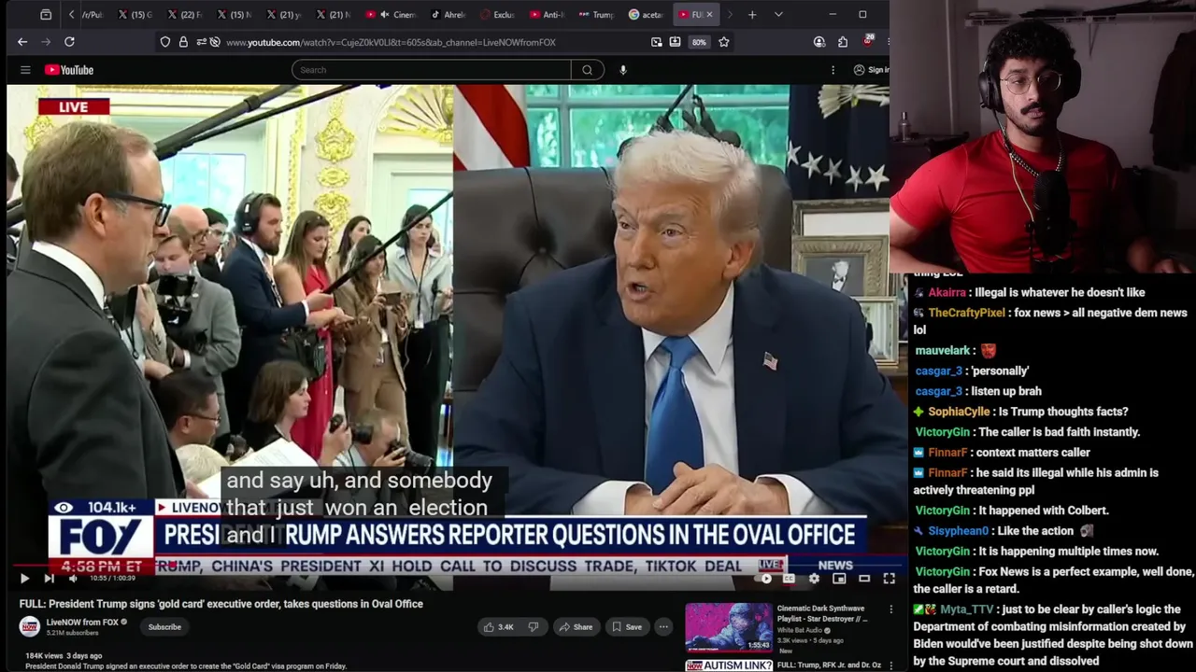Click VictoryGin's Colbert chat message
The width and height of the screenshot is (1196, 672).
pyautogui.click(x=1012, y=511)
